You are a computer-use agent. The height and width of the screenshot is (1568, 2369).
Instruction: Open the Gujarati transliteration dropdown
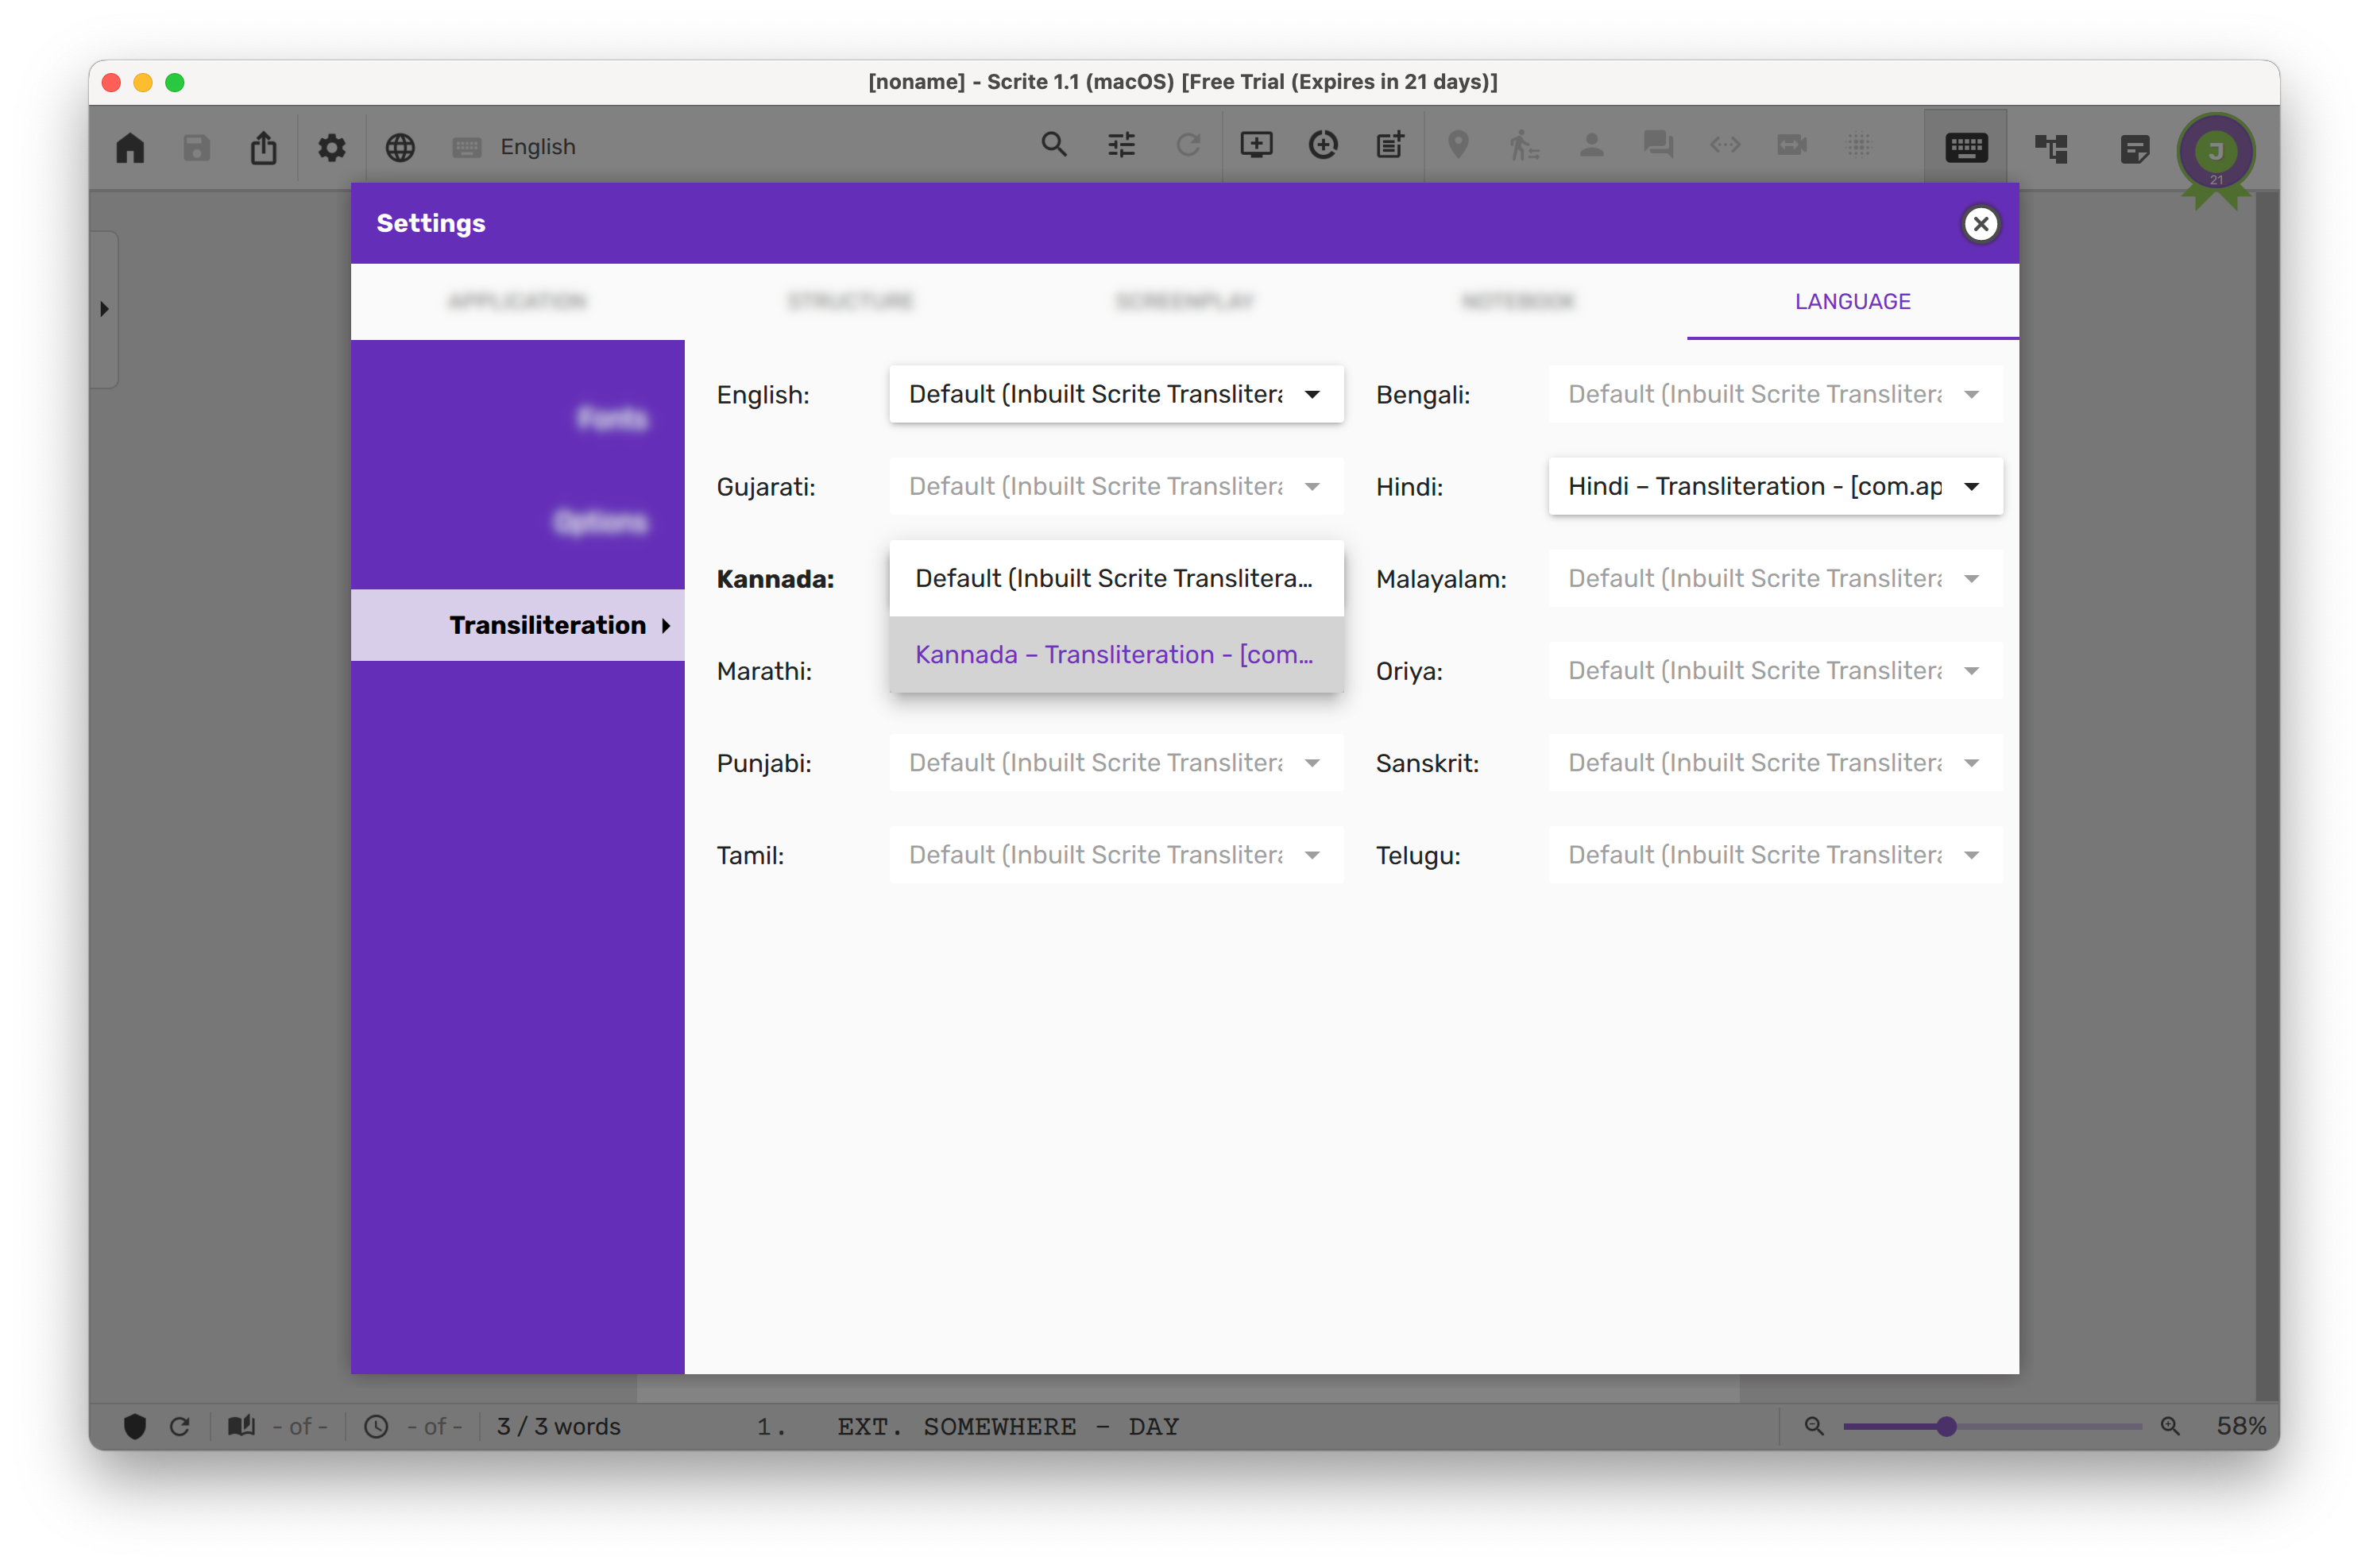[1116, 486]
